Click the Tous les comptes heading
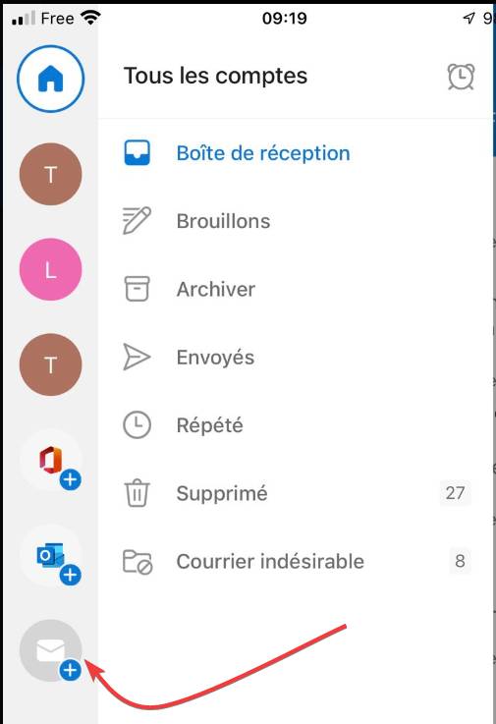This screenshot has width=496, height=724. (216, 77)
